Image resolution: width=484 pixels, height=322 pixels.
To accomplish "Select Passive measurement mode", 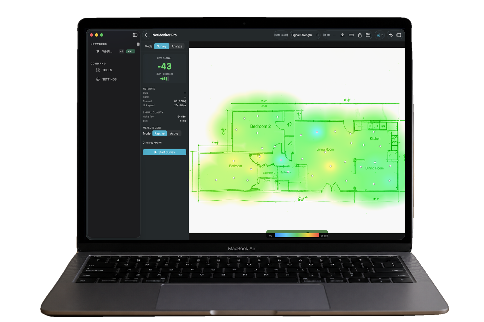I will pyautogui.click(x=159, y=133).
